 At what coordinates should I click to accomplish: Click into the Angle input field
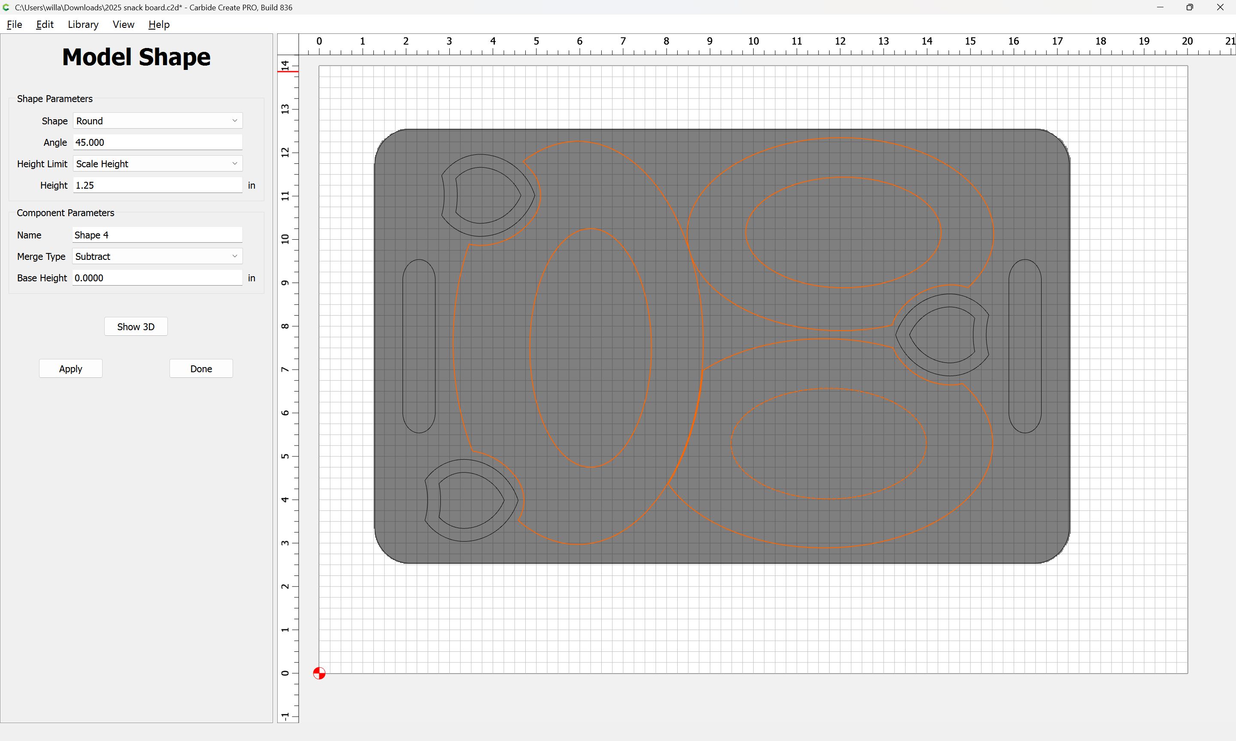click(x=158, y=142)
